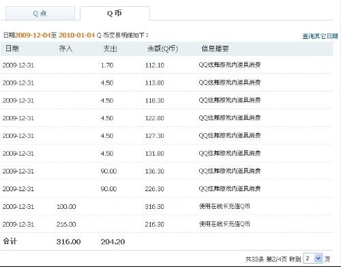Click the date in the 216.30 balance row
The height and width of the screenshot is (267, 341).
point(18,225)
